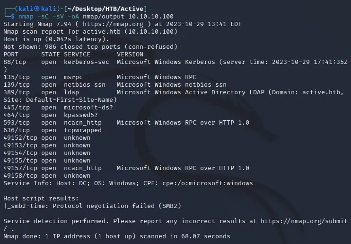Click the Service Info Host: DC line
Image resolution: width=351 pixels, height=244 pixels.
point(128,183)
